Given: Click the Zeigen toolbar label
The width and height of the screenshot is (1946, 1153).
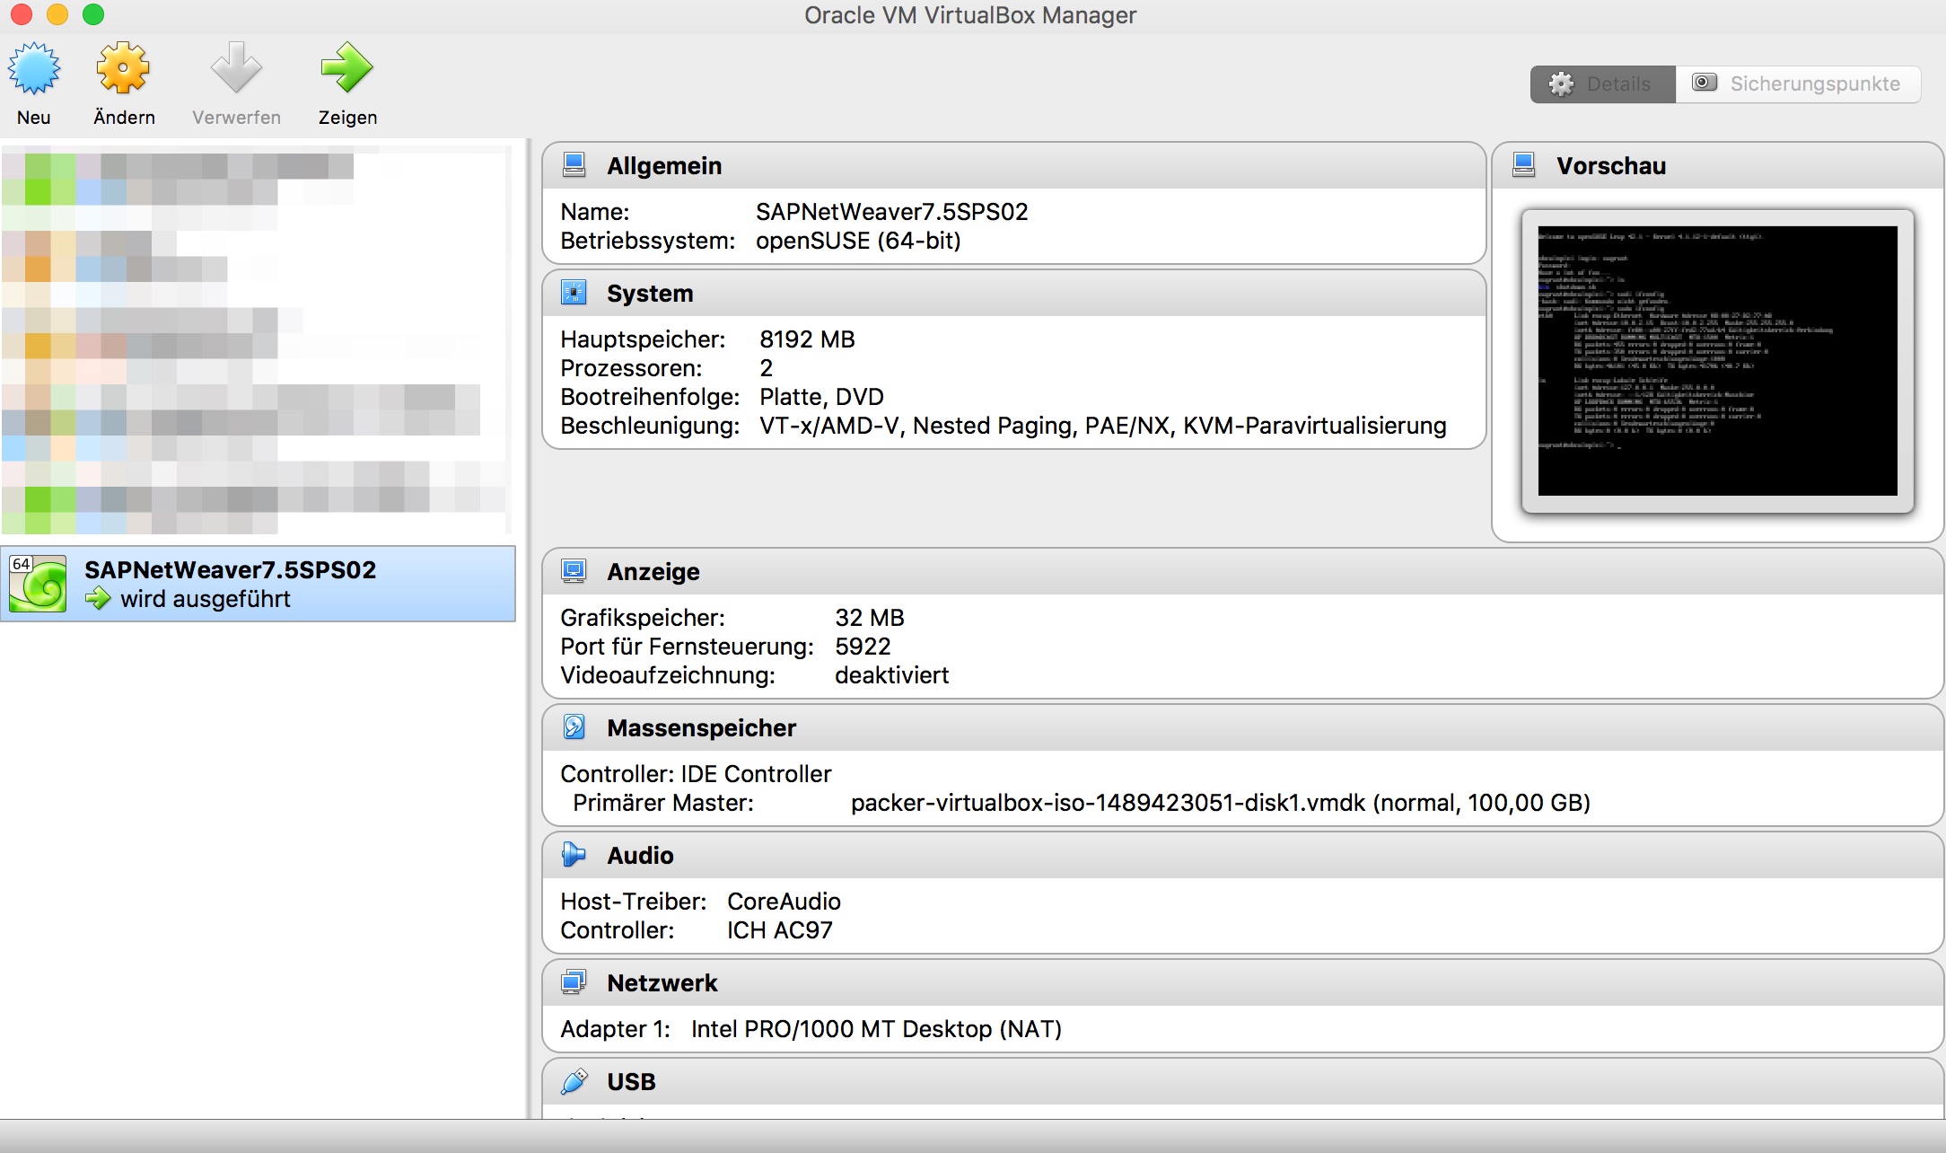Looking at the screenshot, I should pyautogui.click(x=347, y=118).
